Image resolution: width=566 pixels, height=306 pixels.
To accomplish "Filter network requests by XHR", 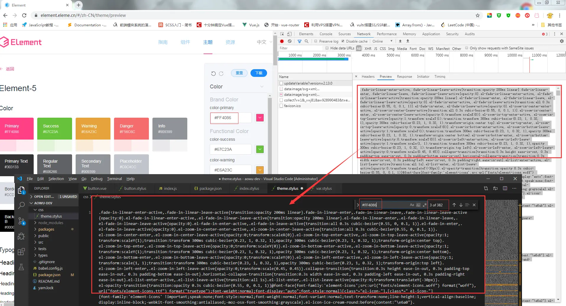I will tap(368, 48).
